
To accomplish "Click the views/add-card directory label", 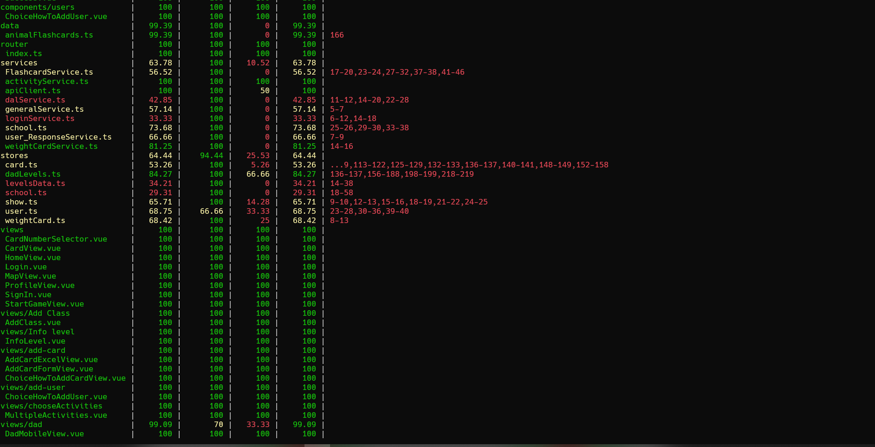I will coord(33,351).
